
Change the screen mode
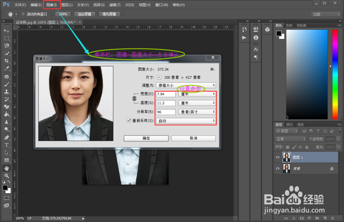[x=7, y=205]
